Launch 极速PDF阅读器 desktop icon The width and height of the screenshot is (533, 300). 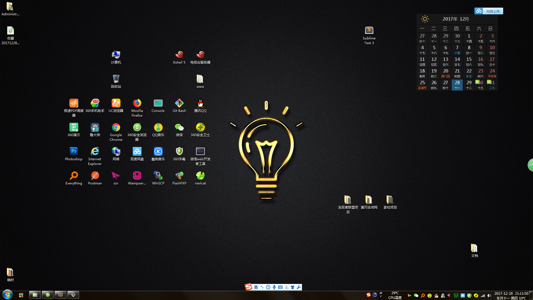coord(74,107)
